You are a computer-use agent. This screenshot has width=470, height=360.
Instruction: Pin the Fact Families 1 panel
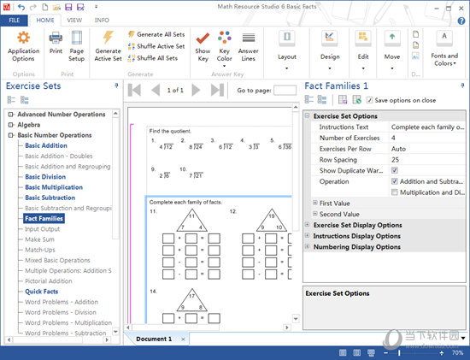coord(462,86)
